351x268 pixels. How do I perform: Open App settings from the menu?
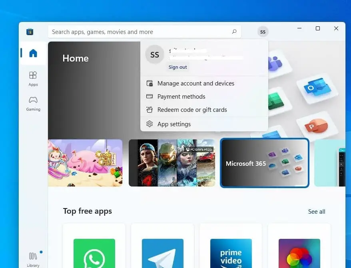point(204,124)
